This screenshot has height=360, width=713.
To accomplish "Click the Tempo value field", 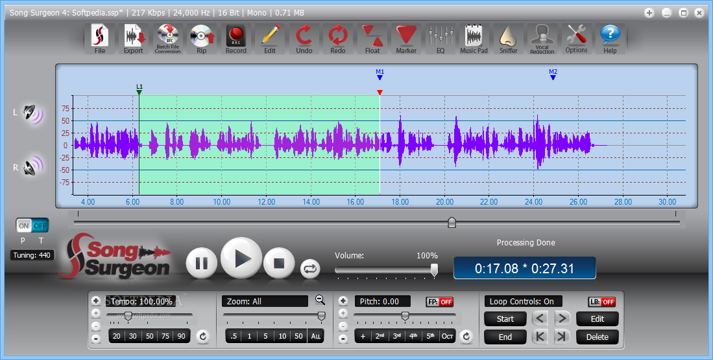I will 141,302.
